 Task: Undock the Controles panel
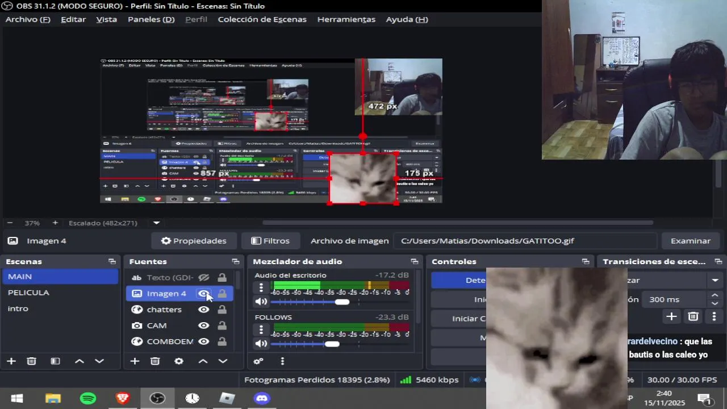click(x=586, y=261)
